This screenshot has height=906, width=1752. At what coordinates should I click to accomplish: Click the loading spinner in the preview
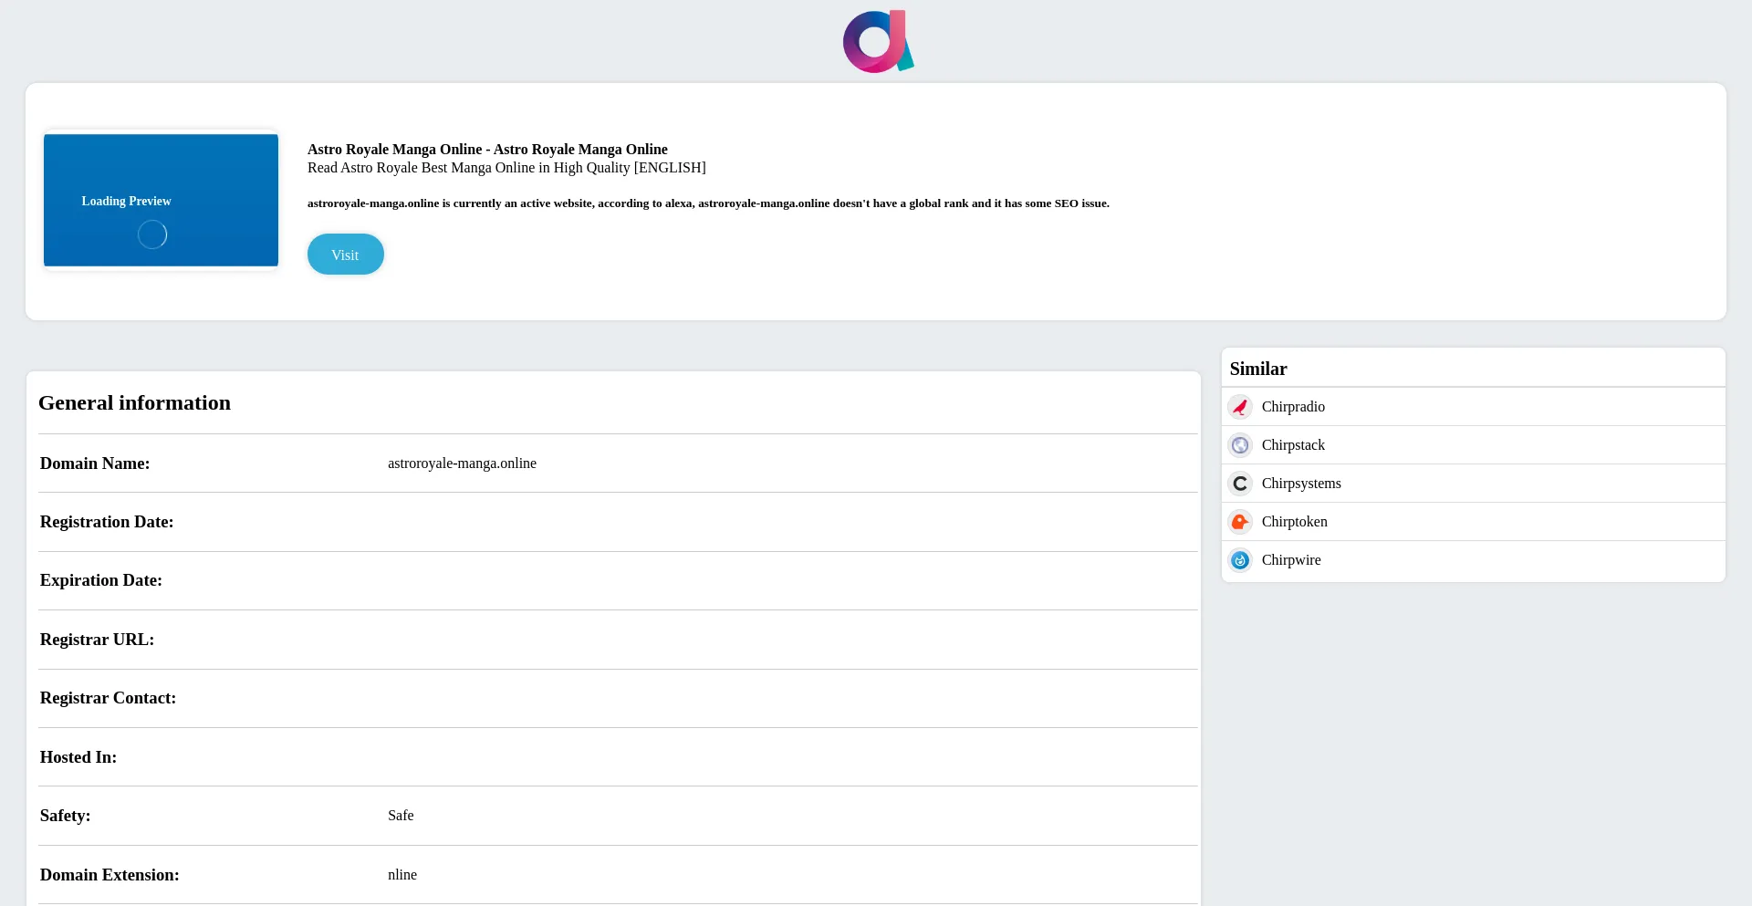[x=152, y=234]
